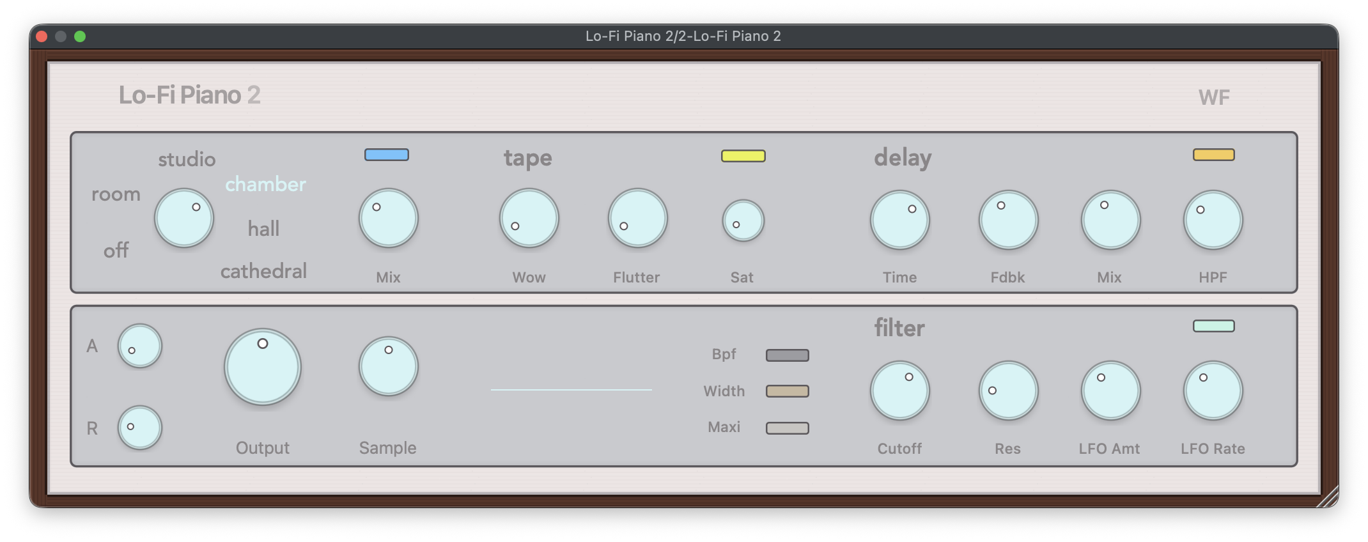Click the tape section label
This screenshot has width=1368, height=542.
tap(527, 158)
